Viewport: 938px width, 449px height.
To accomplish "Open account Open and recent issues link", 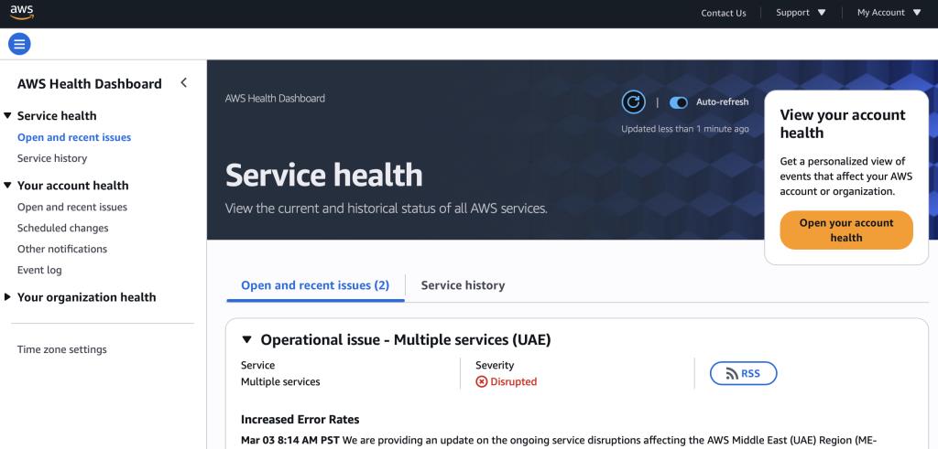I will pyautogui.click(x=72, y=208).
